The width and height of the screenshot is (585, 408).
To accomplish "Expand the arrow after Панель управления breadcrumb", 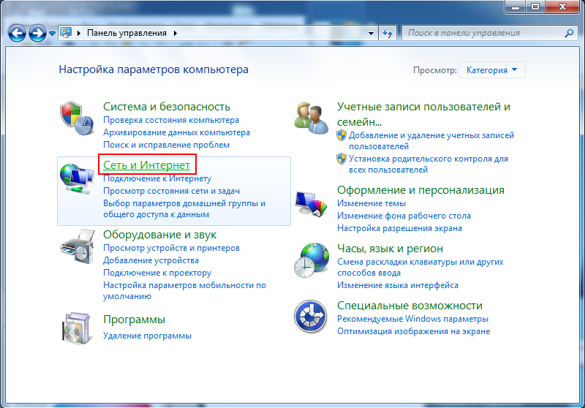I will pyautogui.click(x=175, y=33).
